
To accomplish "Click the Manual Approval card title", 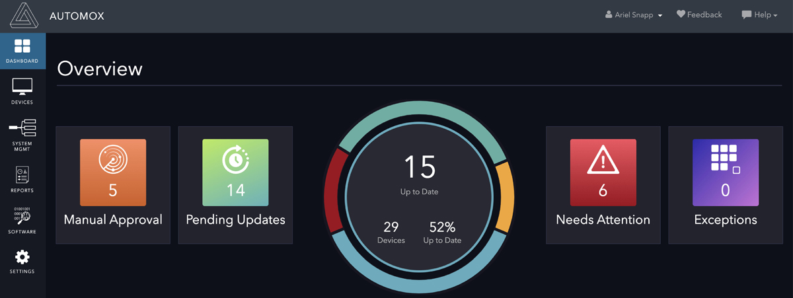I will 113,219.
